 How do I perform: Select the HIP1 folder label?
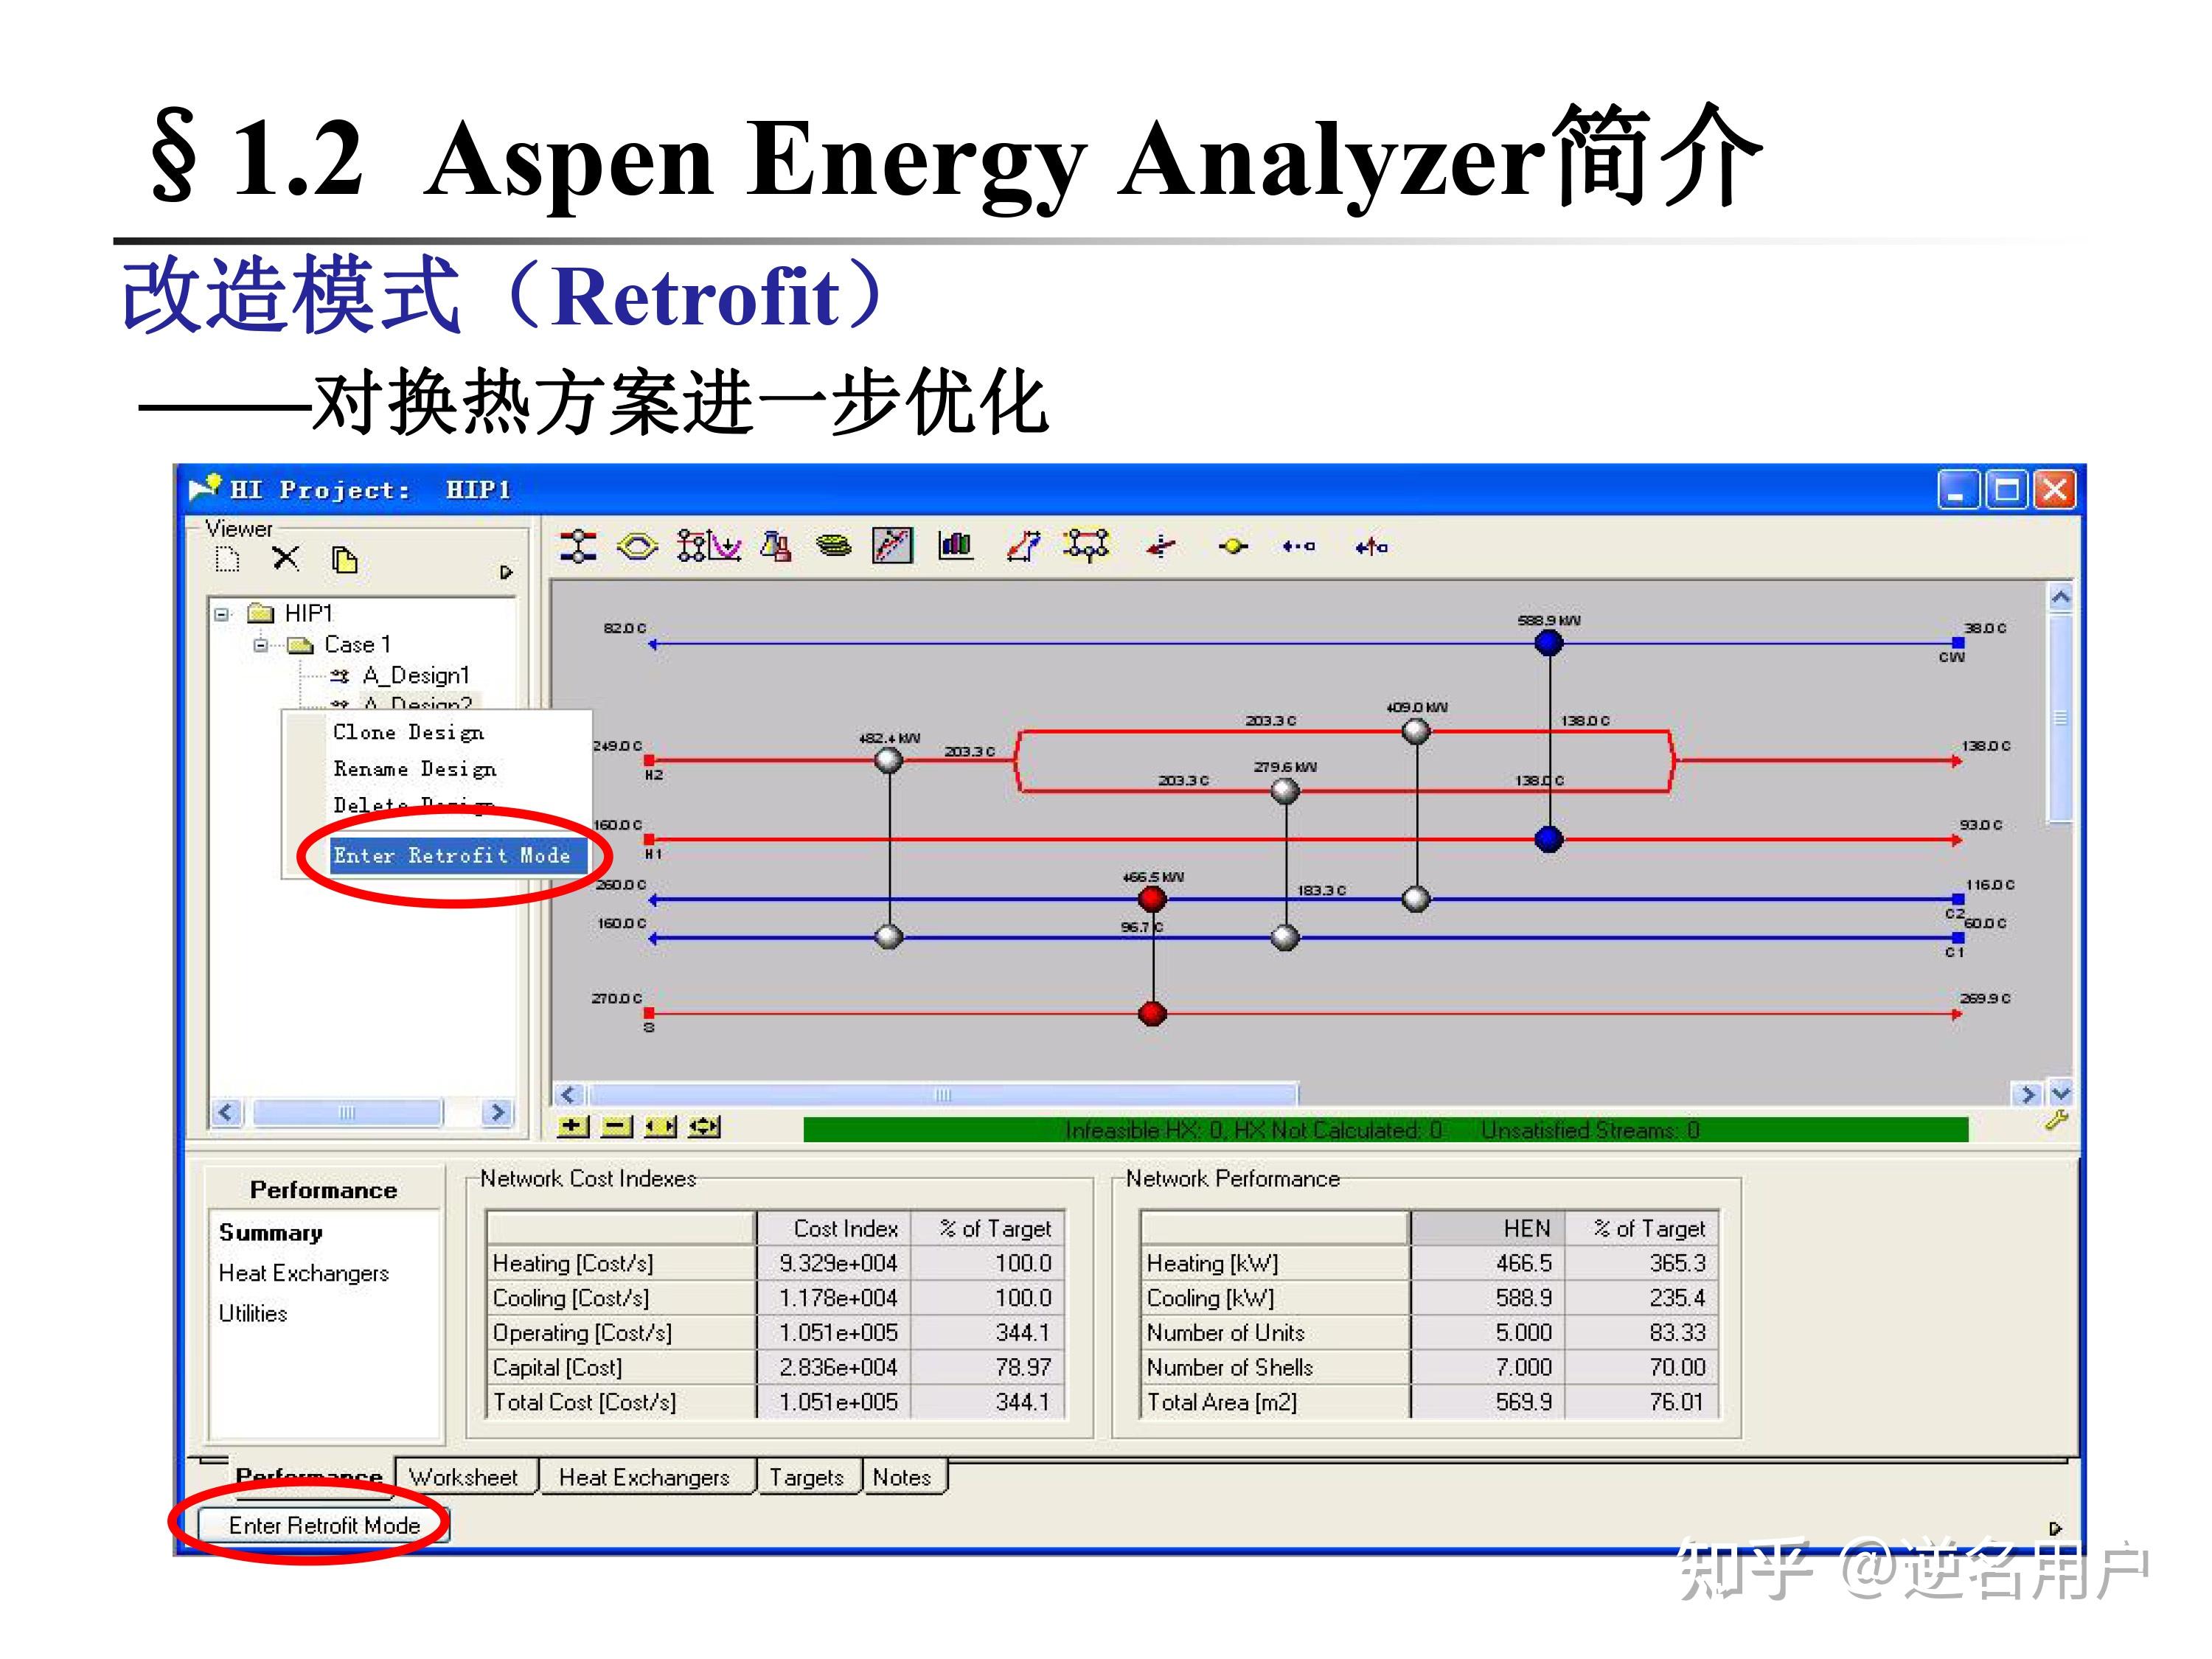click(308, 613)
